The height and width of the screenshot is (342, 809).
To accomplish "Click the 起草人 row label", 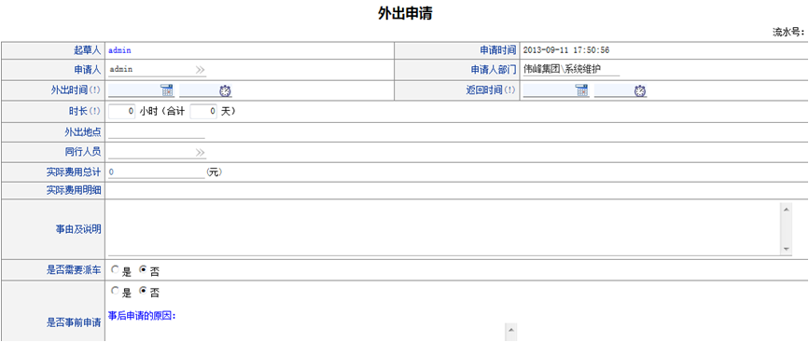I will tap(87, 50).
